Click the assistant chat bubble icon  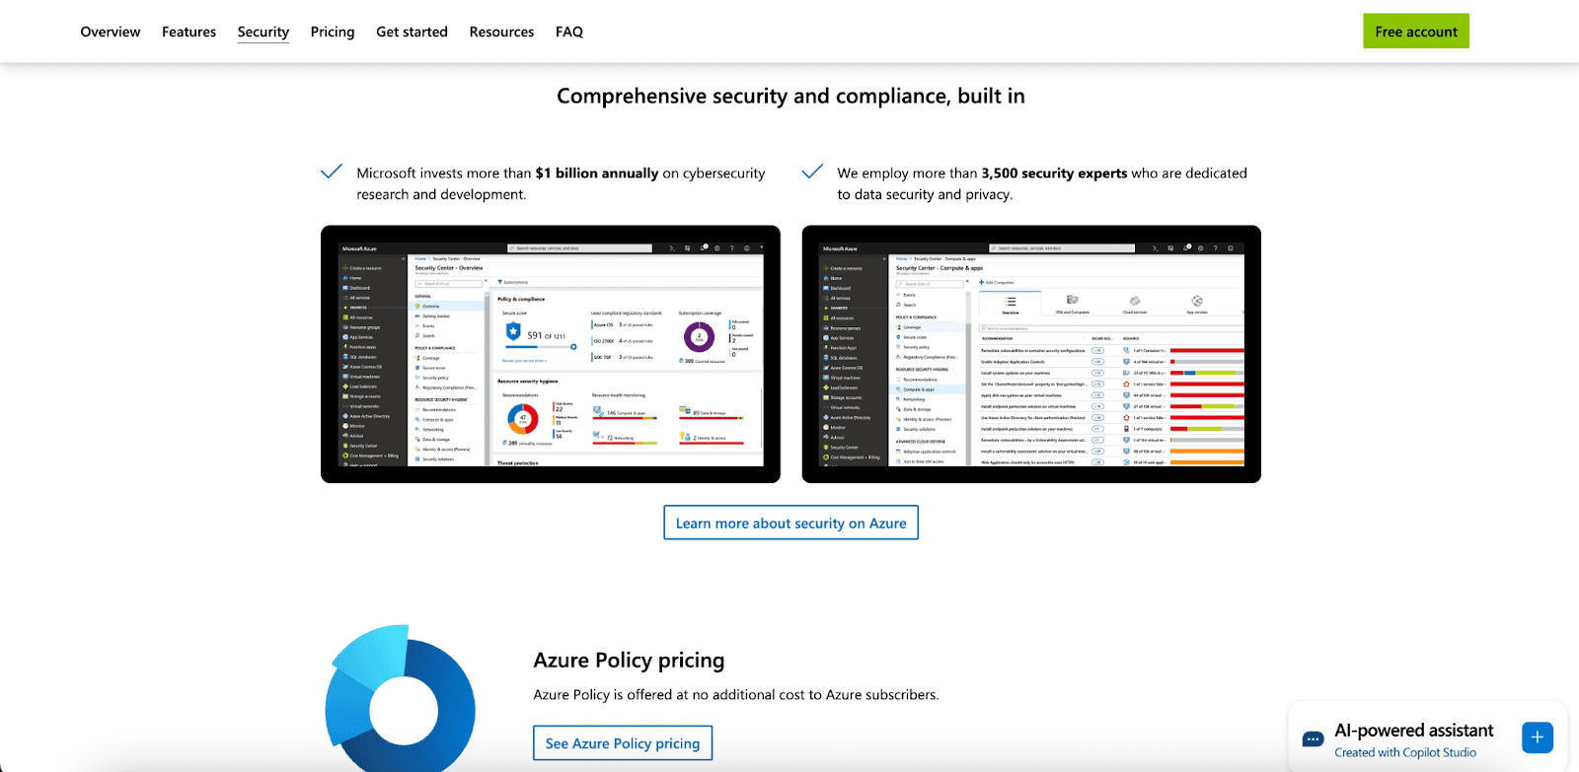[x=1313, y=739]
